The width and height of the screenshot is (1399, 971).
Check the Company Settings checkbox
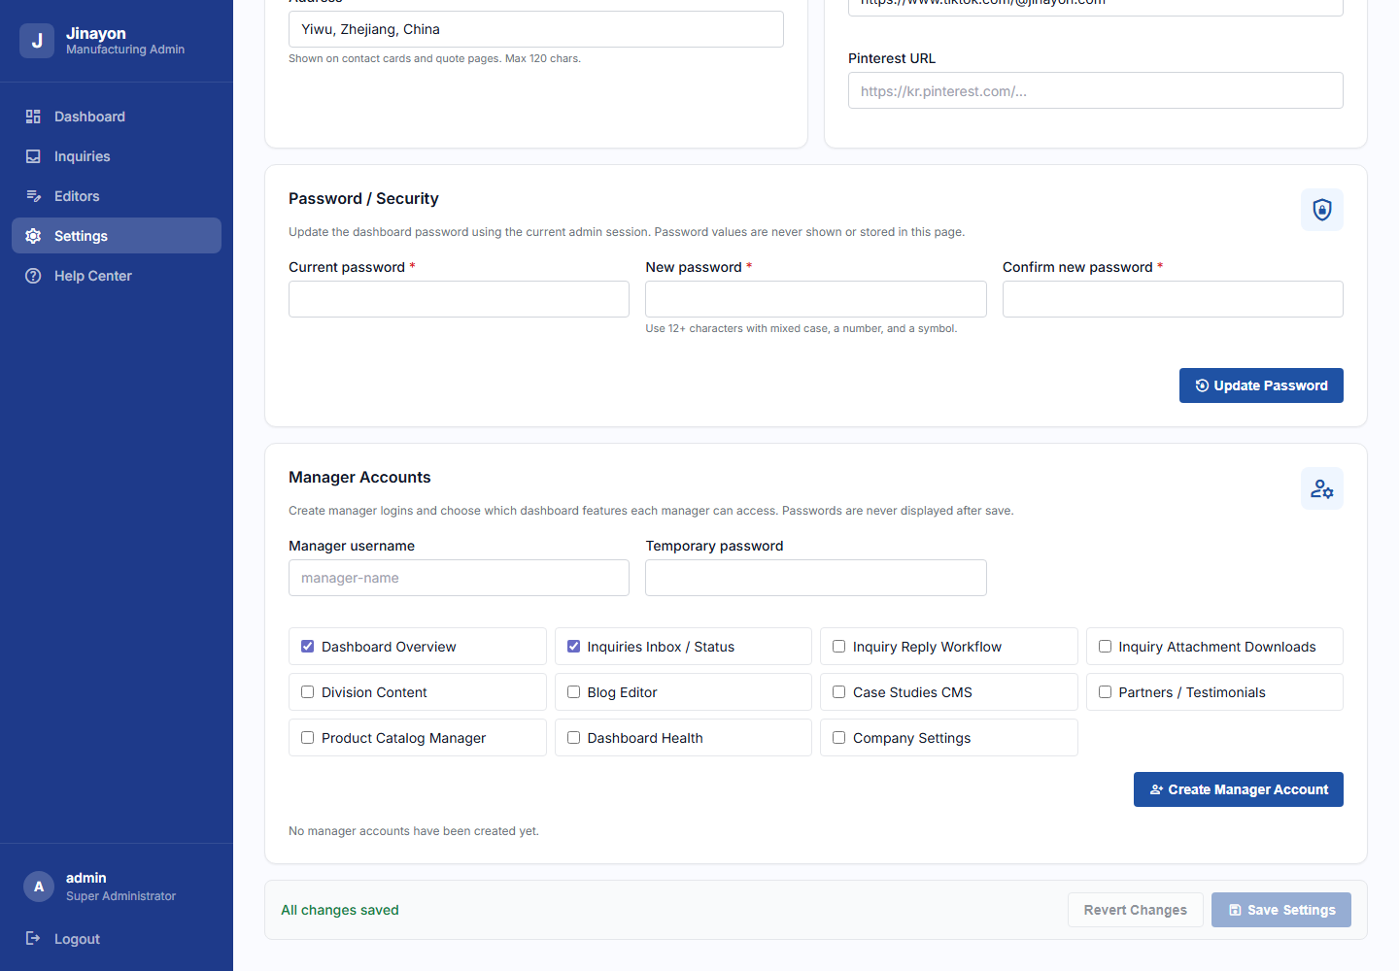tap(839, 738)
